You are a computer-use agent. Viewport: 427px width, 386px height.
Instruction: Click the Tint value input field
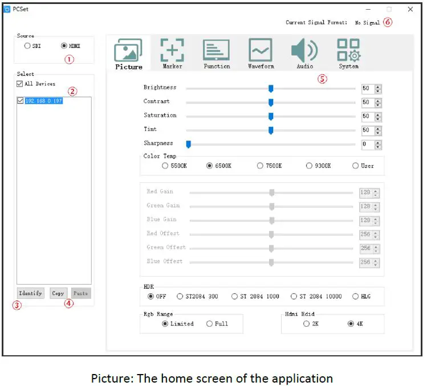coord(367,130)
